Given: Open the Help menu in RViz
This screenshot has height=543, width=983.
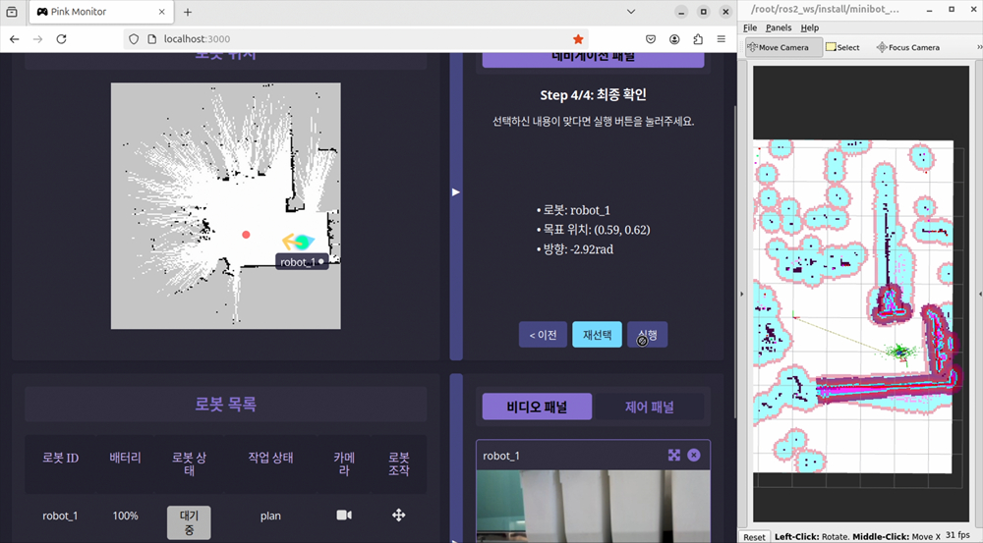Looking at the screenshot, I should click(809, 27).
